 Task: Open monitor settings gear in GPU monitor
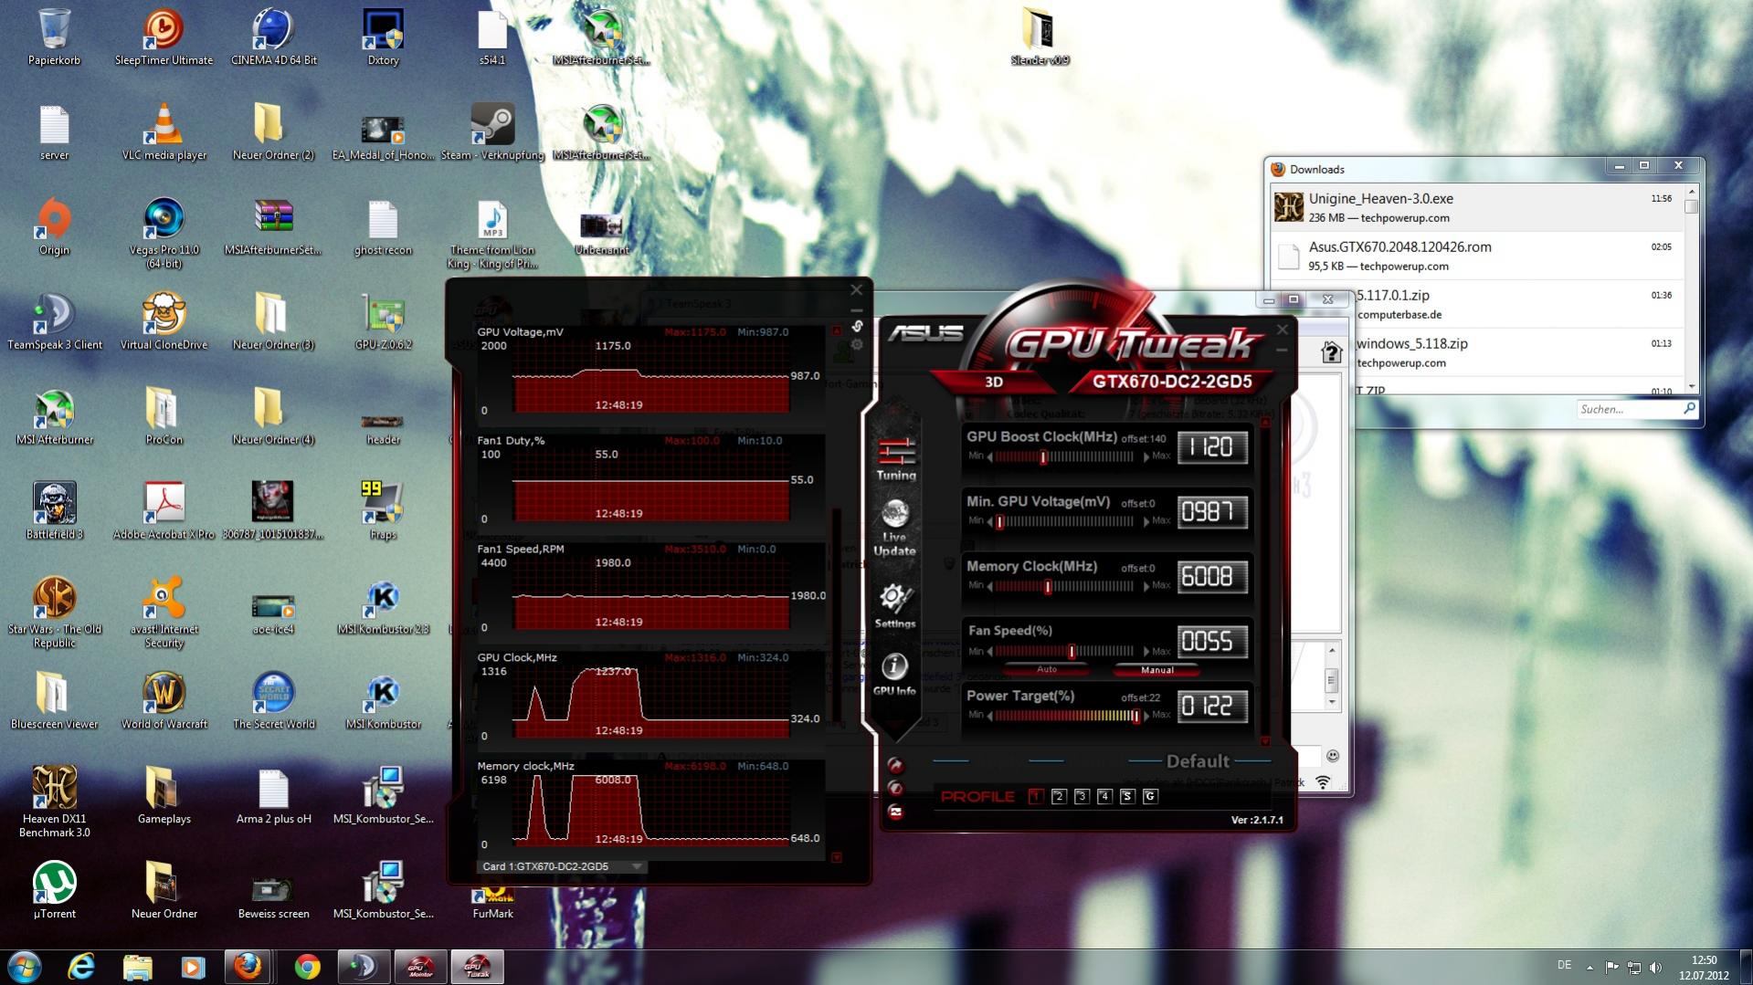pyautogui.click(x=857, y=345)
